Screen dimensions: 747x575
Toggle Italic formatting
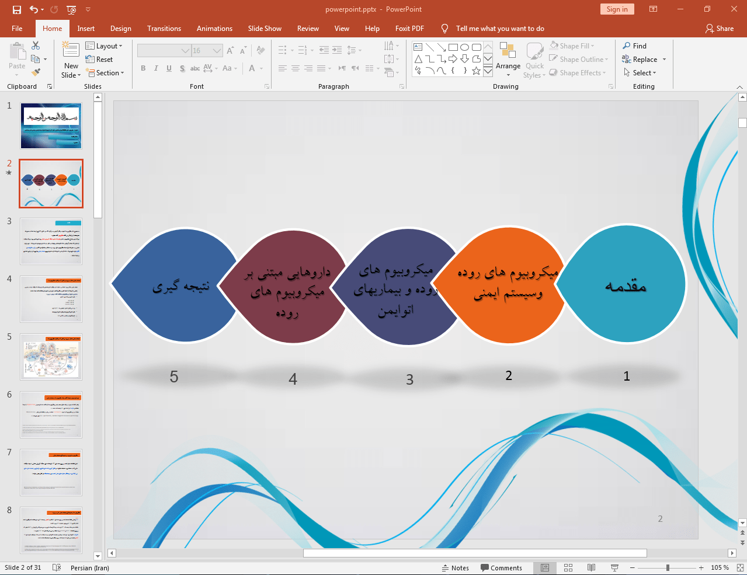coord(156,68)
